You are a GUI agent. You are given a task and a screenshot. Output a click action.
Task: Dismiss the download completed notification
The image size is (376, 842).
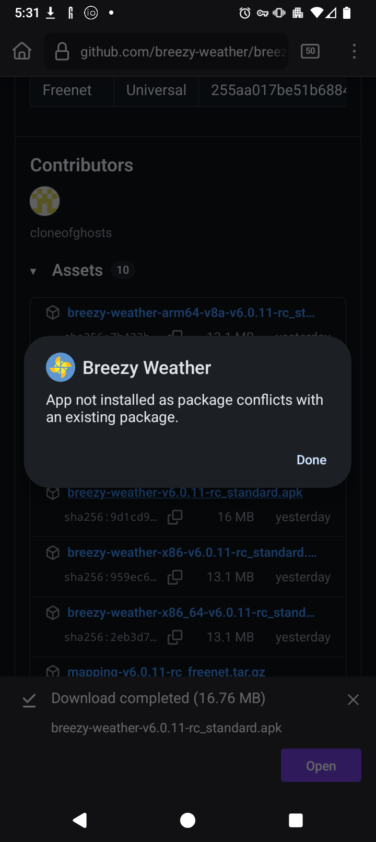353,700
